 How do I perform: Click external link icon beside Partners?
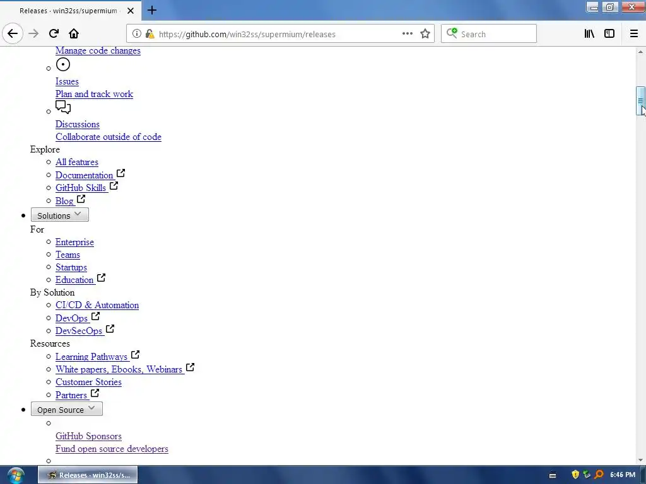(x=95, y=393)
